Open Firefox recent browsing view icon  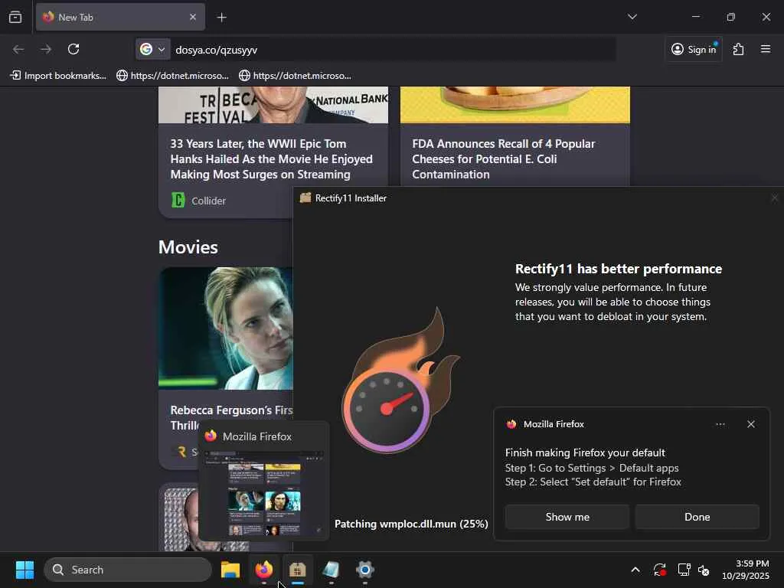tap(15, 17)
